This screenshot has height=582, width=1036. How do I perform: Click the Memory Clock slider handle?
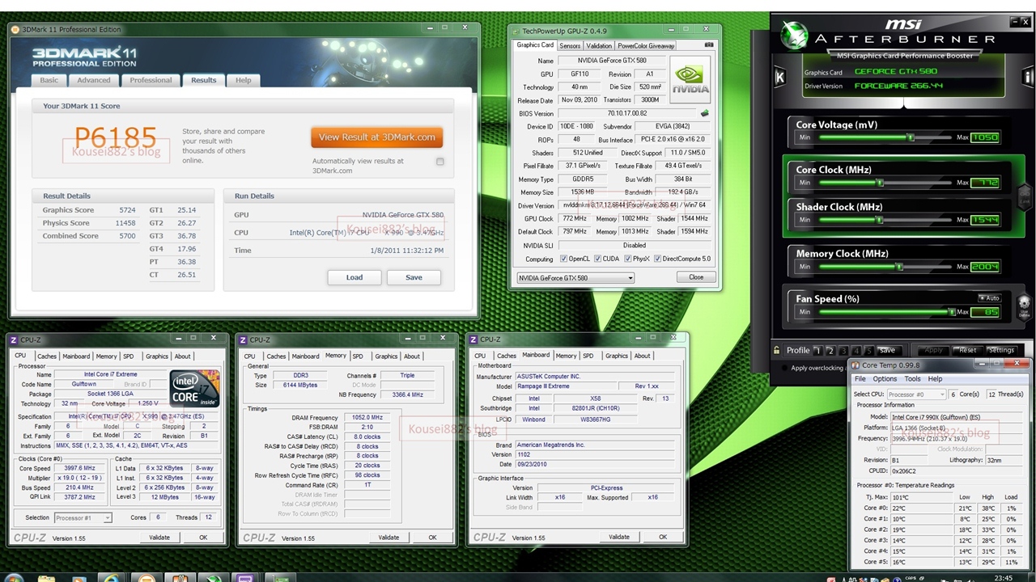[899, 267]
